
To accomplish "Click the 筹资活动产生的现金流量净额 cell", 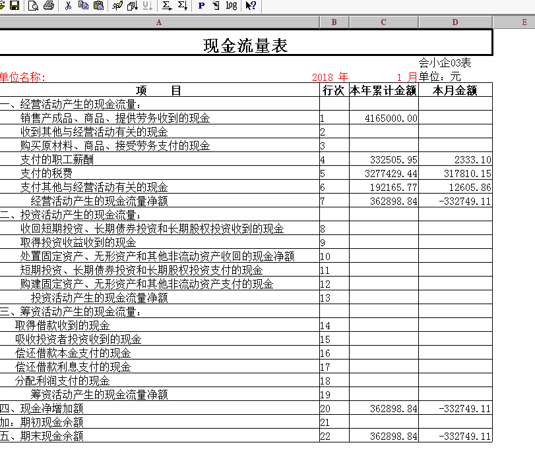I will point(159,394).
